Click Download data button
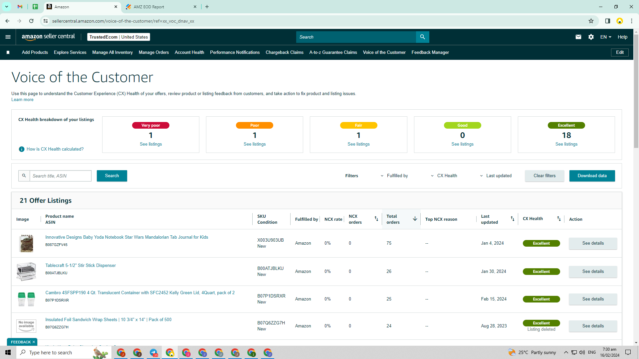This screenshot has height=359, width=639. (592, 176)
